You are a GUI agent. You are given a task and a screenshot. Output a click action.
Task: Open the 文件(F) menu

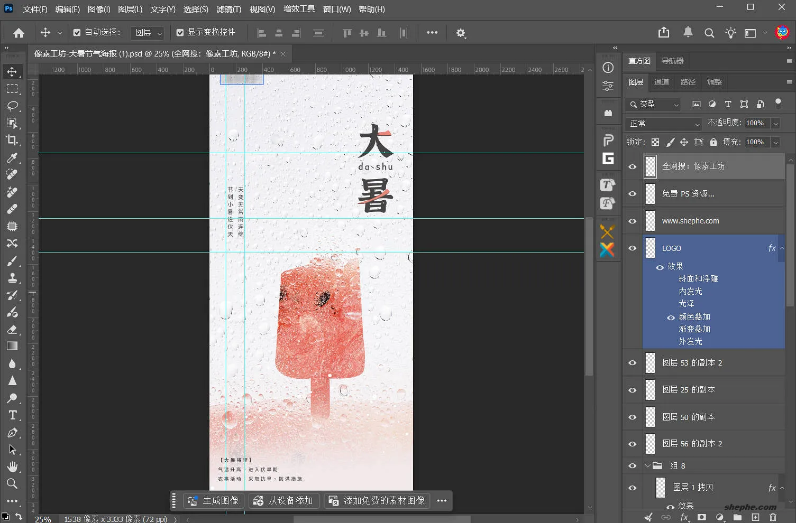pos(35,10)
